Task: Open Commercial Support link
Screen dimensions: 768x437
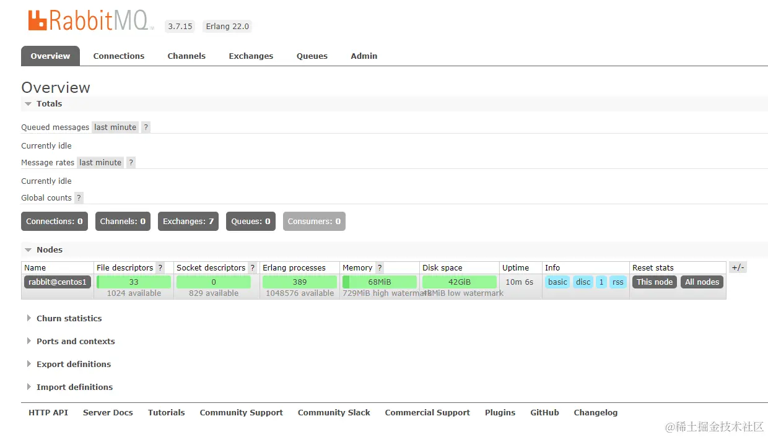Action: (427, 413)
